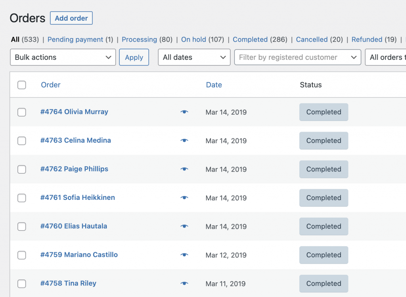Preview order #4763 Celina Medina
Viewport: 406px width, 297px height.
(184, 140)
